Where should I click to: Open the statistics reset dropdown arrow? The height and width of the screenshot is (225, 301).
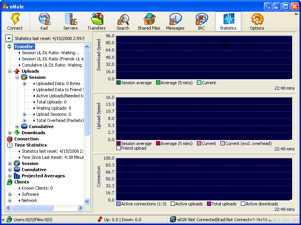pyautogui.click(x=9, y=38)
